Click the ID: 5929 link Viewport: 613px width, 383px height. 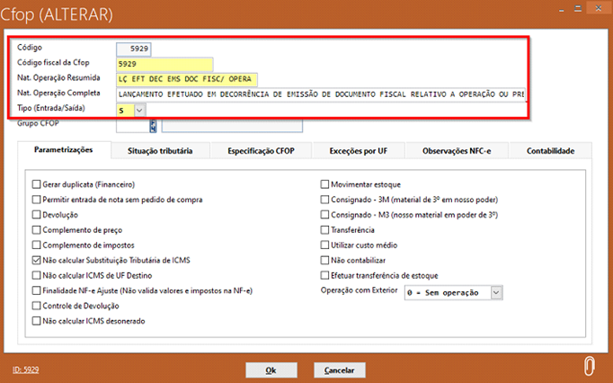point(26,370)
